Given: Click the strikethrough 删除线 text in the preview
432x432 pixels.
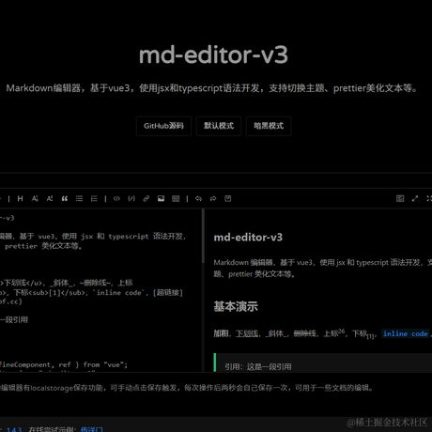Looking at the screenshot, I should (x=304, y=333).
